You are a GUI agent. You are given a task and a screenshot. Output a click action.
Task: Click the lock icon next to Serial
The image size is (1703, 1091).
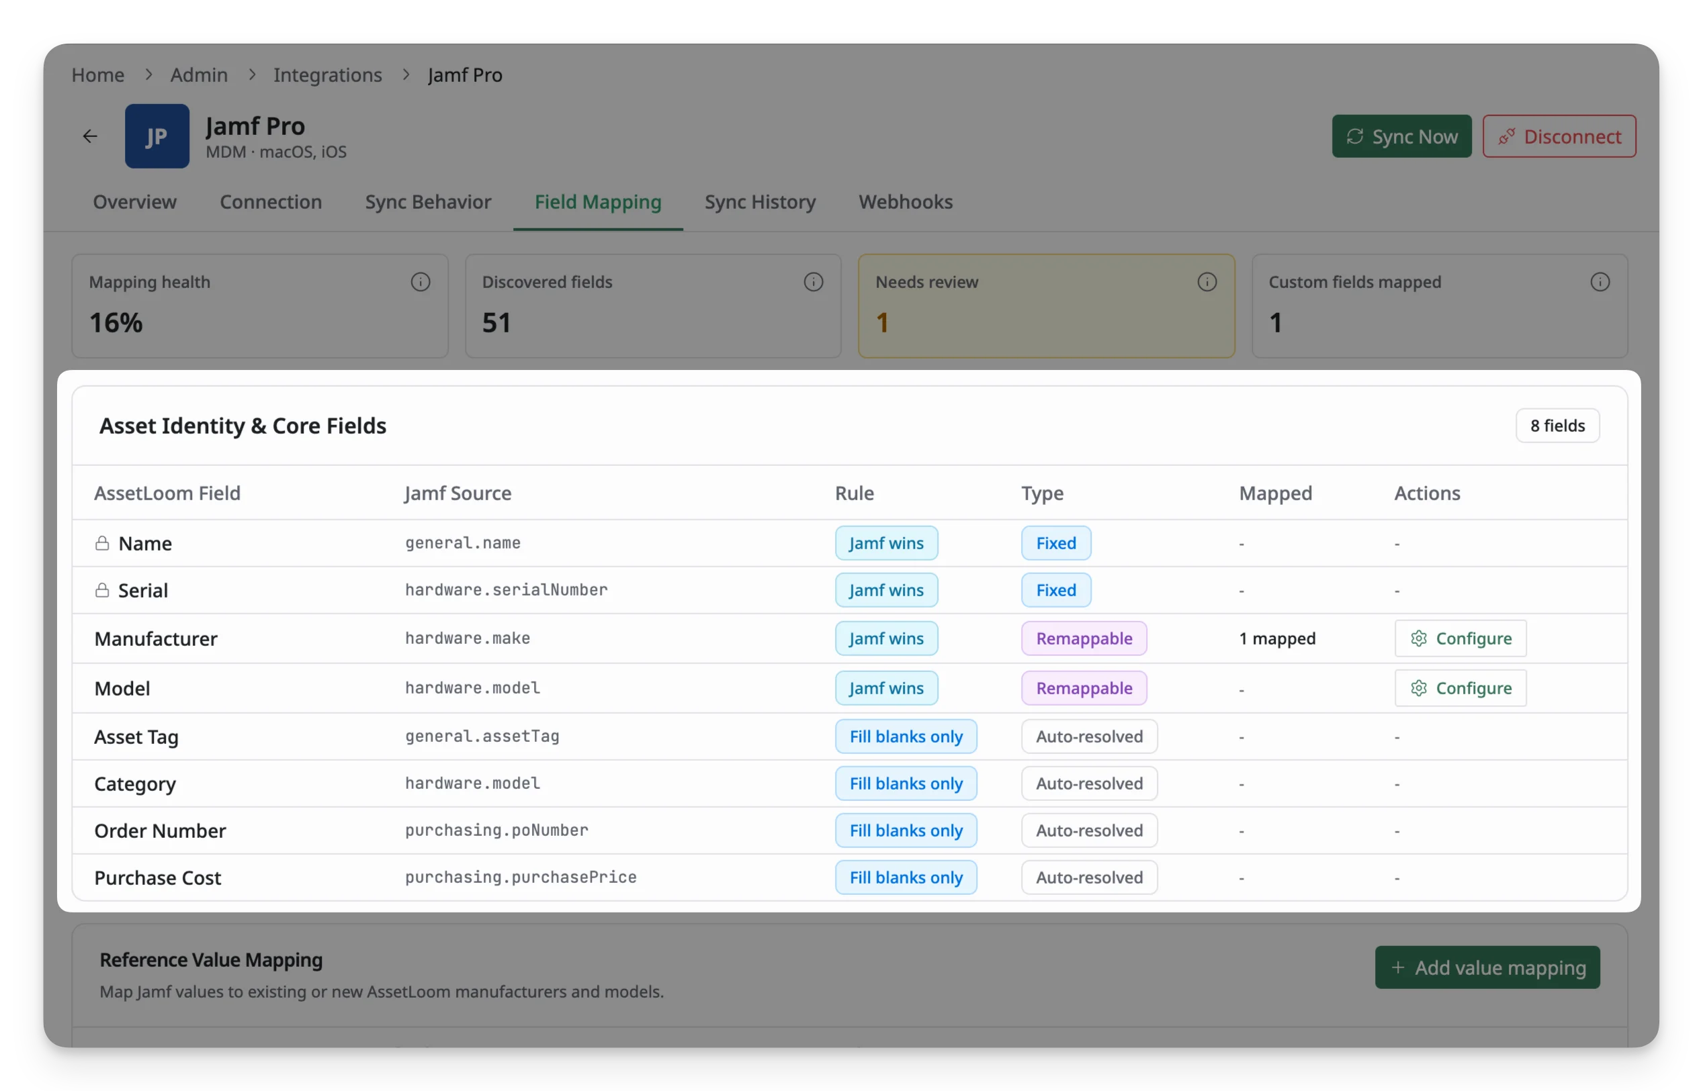click(x=102, y=589)
